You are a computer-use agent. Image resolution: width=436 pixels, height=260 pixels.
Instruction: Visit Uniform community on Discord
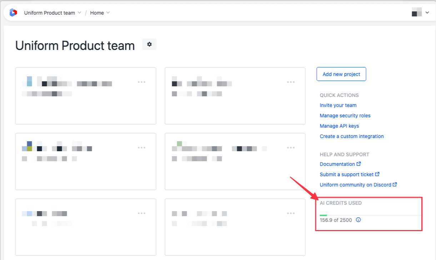pyautogui.click(x=358, y=185)
